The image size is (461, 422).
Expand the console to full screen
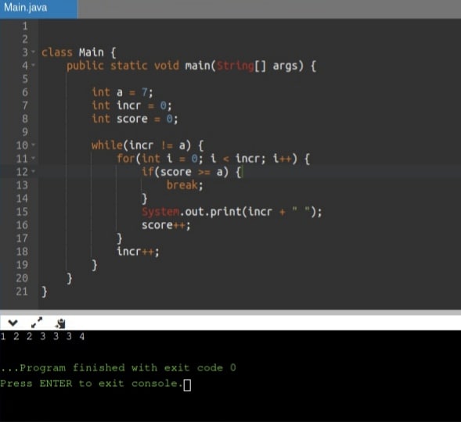coord(37,323)
